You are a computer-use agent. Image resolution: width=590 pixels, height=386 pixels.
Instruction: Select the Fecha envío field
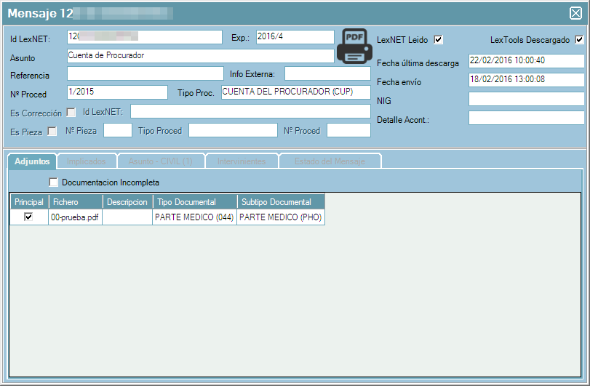[x=526, y=80]
